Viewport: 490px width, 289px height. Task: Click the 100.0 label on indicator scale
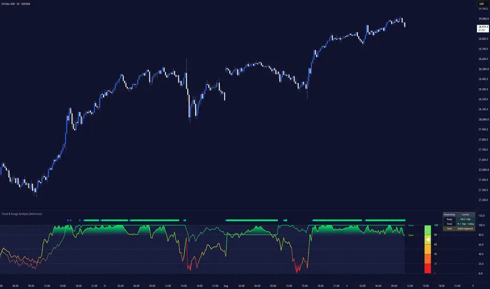(482, 225)
